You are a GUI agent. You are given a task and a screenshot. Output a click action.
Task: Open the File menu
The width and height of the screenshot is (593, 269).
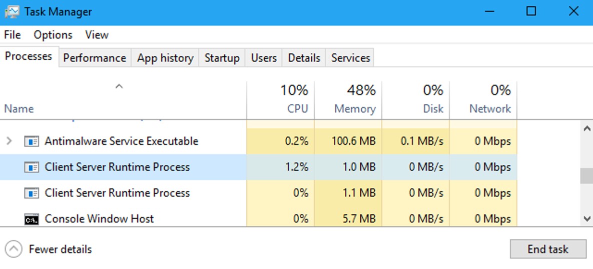(13, 35)
